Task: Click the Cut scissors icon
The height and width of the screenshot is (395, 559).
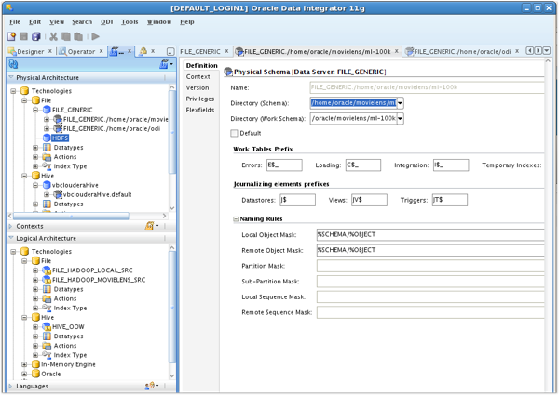Action: tap(53, 36)
